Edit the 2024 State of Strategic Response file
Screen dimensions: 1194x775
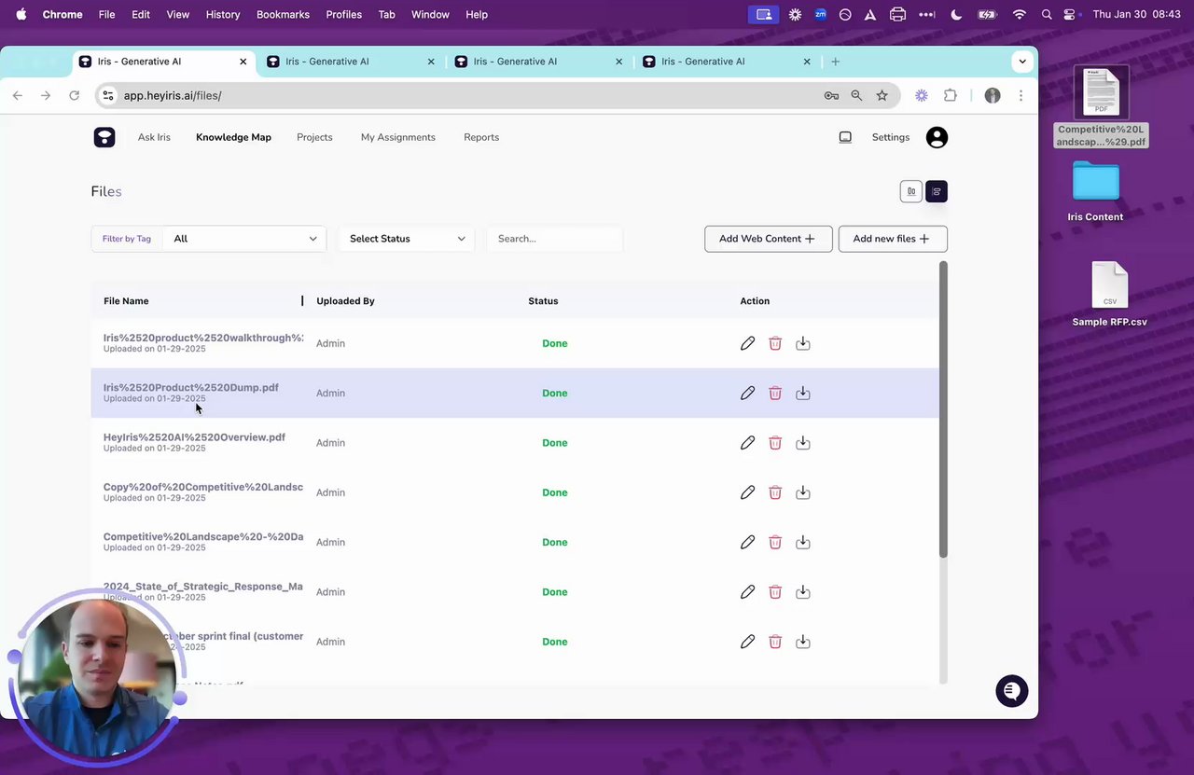click(747, 592)
